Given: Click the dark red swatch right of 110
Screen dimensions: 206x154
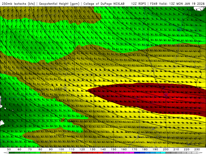Looking at the screenshot, I should point(74,153).
